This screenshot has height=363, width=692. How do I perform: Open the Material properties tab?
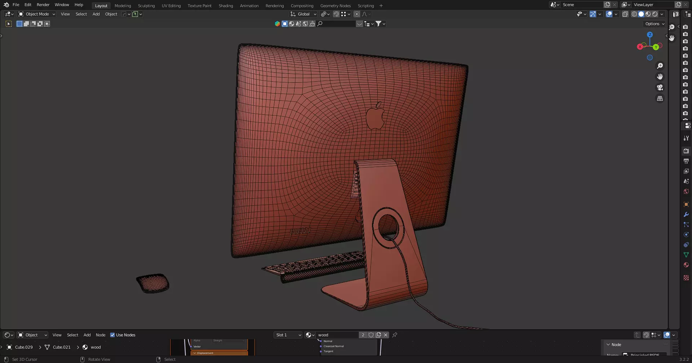click(686, 265)
